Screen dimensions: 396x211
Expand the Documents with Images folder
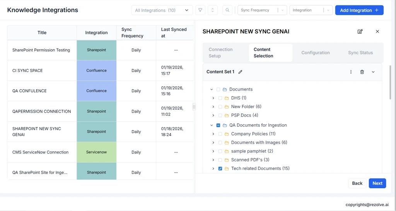coord(213,142)
